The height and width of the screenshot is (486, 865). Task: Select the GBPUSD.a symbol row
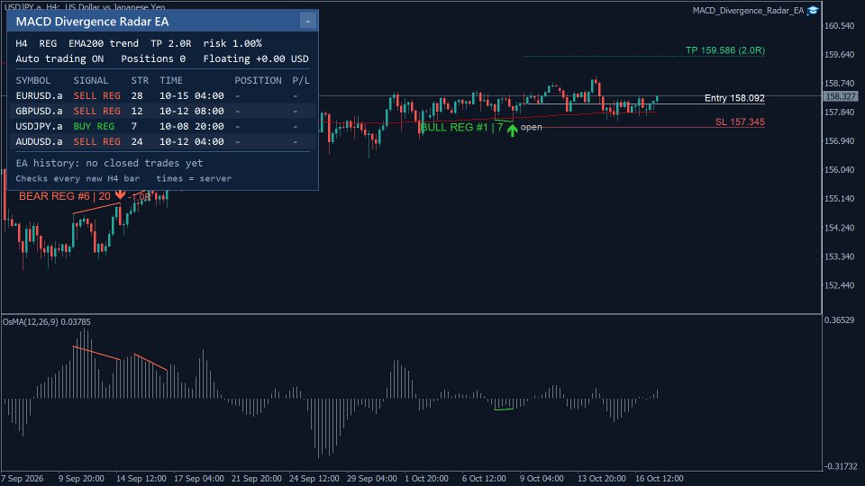point(162,111)
